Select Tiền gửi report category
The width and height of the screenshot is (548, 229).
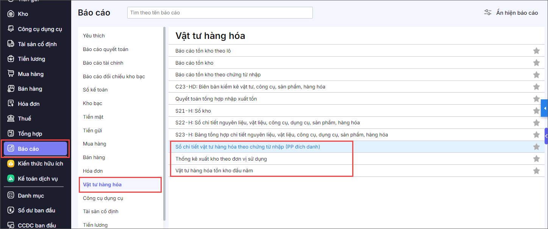92,130
